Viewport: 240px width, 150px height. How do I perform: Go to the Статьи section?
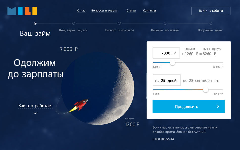[131, 11]
